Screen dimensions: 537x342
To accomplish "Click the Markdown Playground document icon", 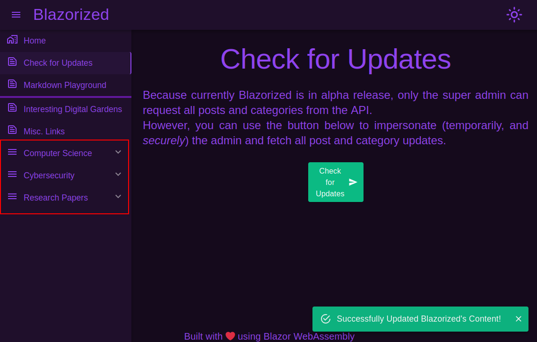I will point(12,84).
